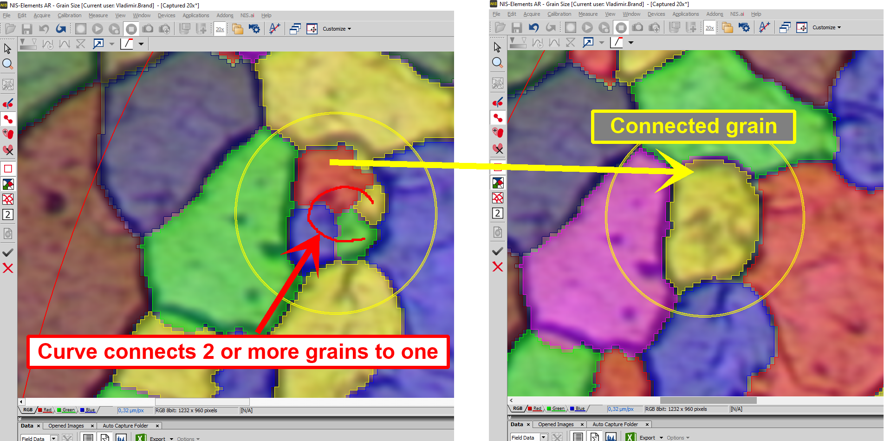Select the connect-grains red dots tool in left sidebar
Viewport: 884px width, 441px height.
(x=8, y=119)
